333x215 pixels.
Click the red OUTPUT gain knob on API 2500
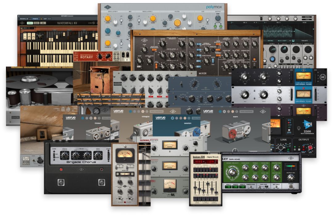tap(310, 148)
